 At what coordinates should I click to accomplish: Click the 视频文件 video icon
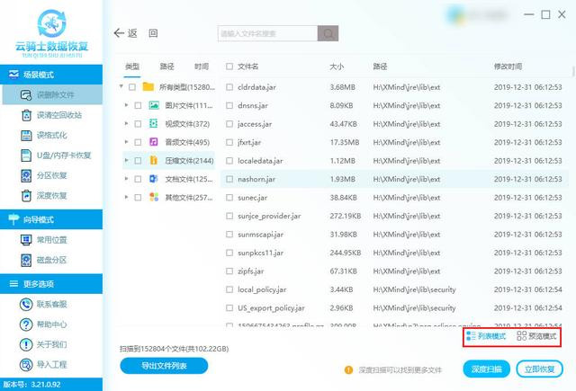pos(154,124)
